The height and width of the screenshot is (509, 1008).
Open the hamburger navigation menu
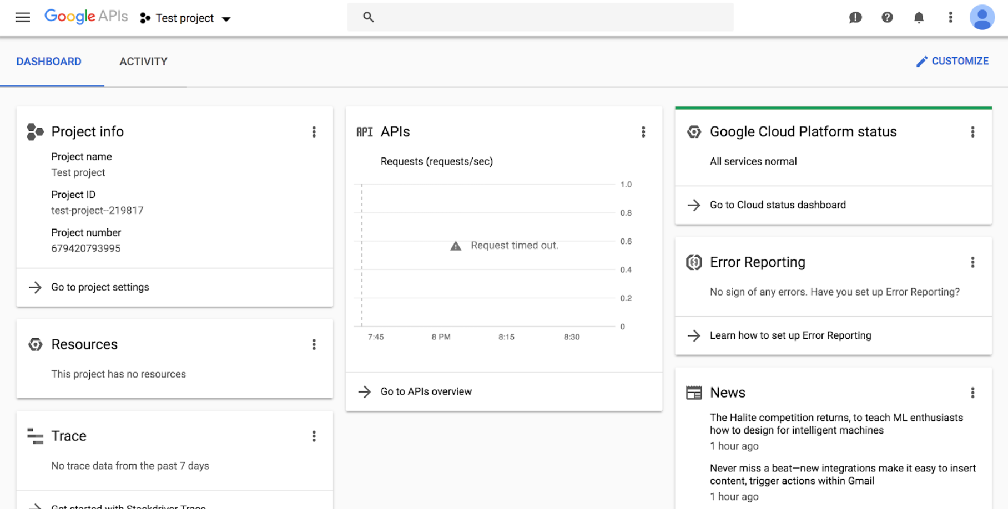(x=23, y=17)
